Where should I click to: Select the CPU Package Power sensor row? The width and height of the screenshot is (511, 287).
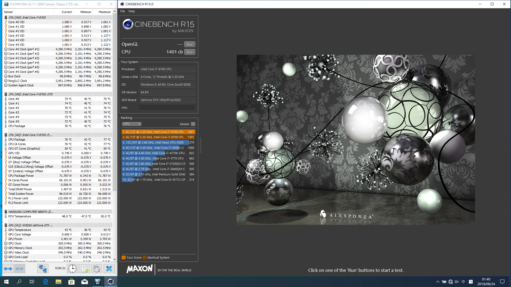[x=58, y=176]
